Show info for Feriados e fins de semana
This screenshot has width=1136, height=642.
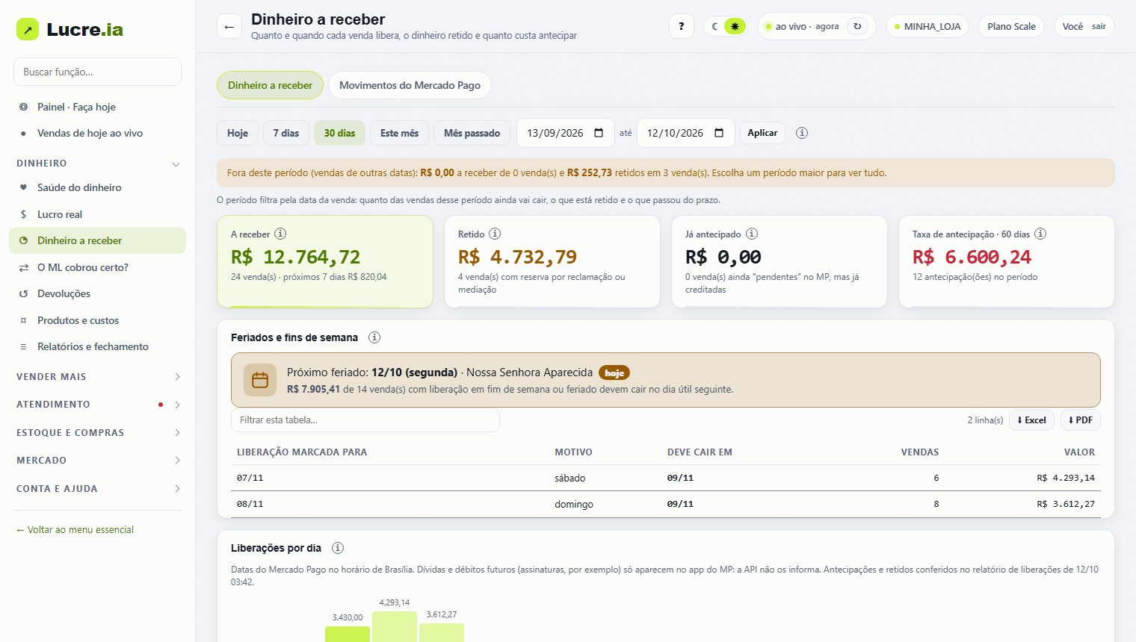374,337
